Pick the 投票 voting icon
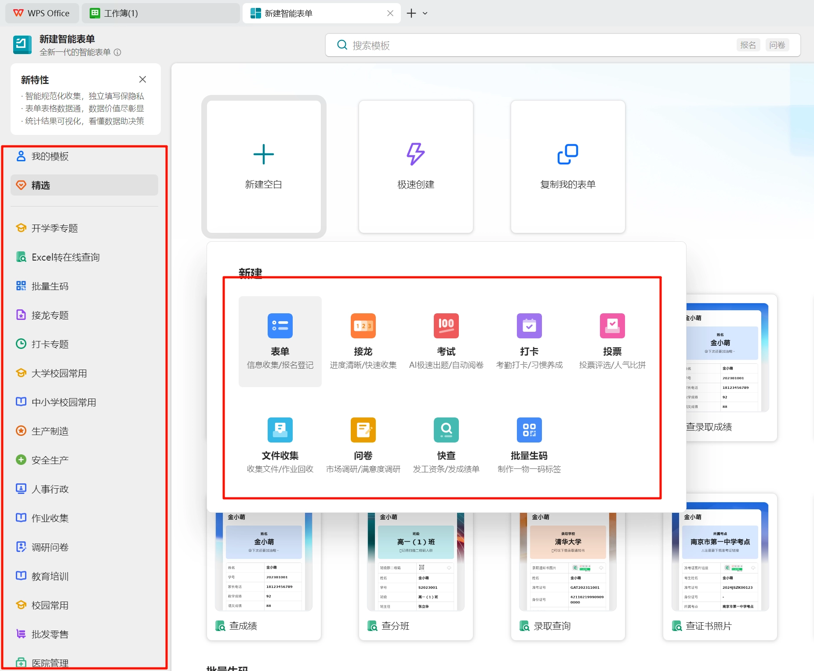 pyautogui.click(x=612, y=326)
